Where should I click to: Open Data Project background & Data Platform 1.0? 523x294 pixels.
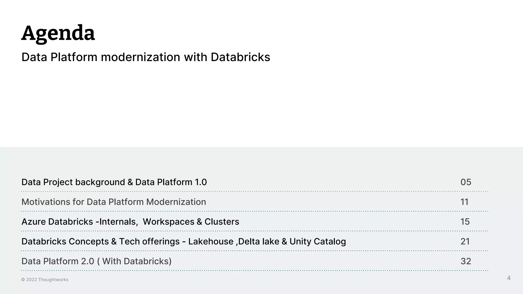tap(114, 182)
